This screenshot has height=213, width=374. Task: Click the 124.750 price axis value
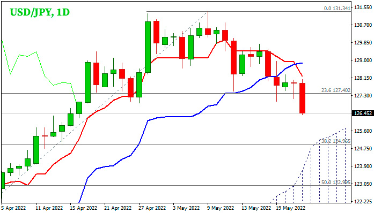(363, 148)
